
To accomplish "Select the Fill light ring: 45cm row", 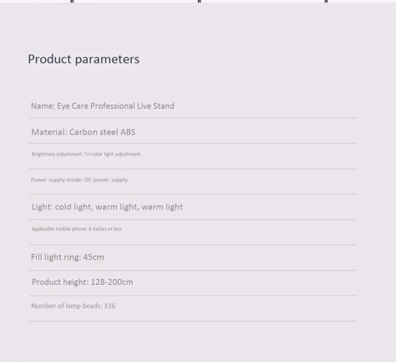I will pos(193,258).
